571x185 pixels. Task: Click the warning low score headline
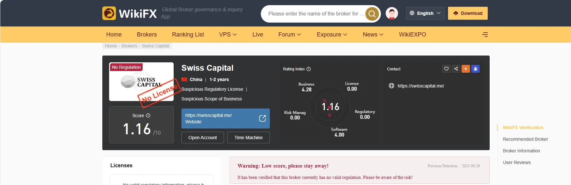coord(283,166)
